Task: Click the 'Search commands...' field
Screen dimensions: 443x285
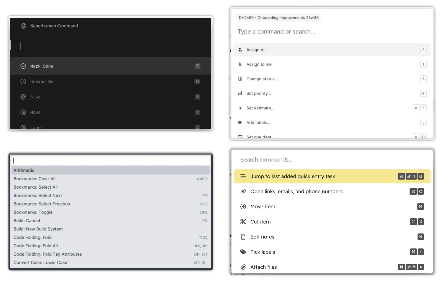Action: click(332, 160)
